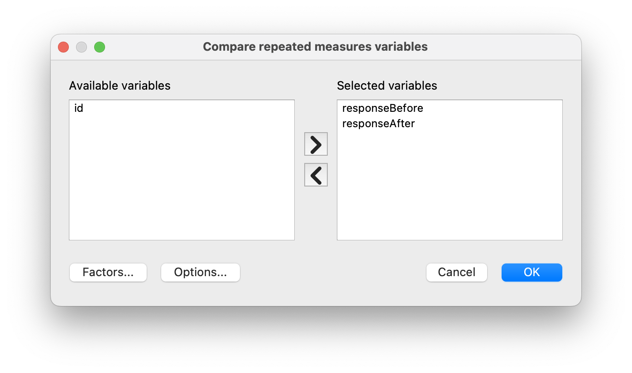Click the Available variables heading

(x=120, y=86)
